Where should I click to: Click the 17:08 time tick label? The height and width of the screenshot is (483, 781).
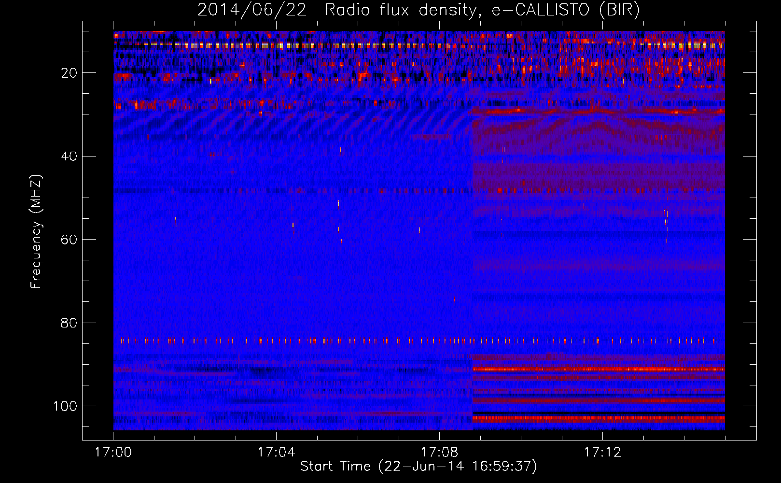pos(439,453)
